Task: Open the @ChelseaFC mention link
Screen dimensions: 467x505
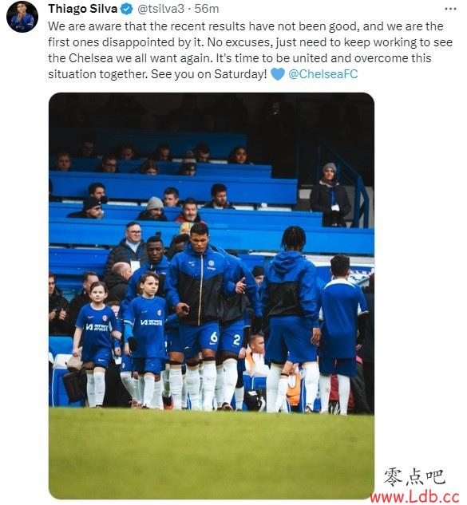Action: pyautogui.click(x=323, y=74)
